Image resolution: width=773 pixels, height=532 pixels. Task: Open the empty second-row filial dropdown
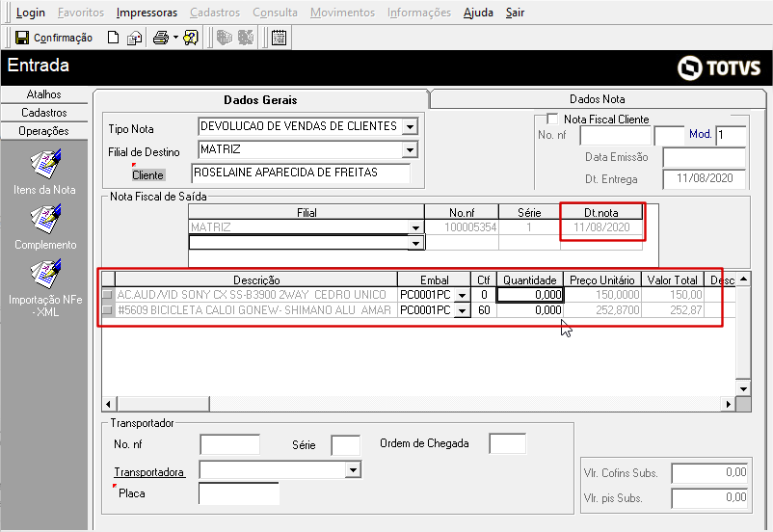[416, 243]
